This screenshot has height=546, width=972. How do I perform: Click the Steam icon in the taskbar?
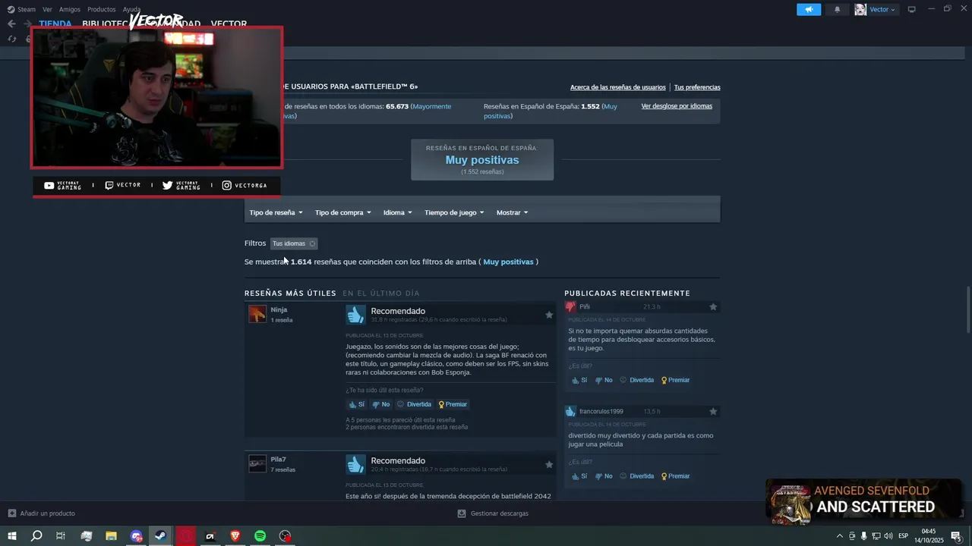161,536
